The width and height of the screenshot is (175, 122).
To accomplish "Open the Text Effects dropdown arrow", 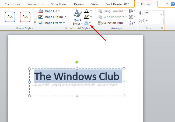I will pos(90,23).
